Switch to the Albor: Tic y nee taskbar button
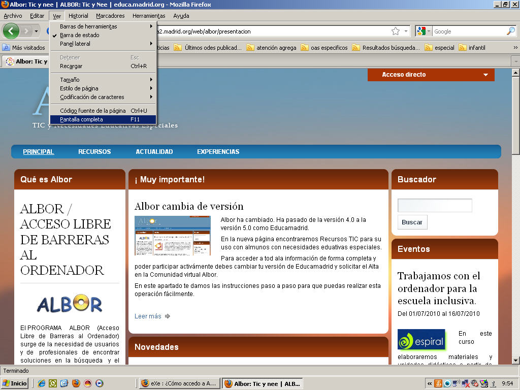Image resolution: width=520 pixels, height=390 pixels. pyautogui.click(x=263, y=384)
